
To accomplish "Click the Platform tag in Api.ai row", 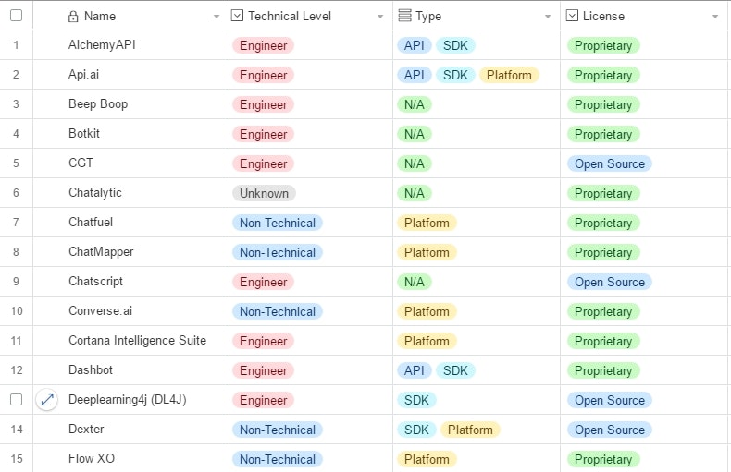I will coord(509,75).
